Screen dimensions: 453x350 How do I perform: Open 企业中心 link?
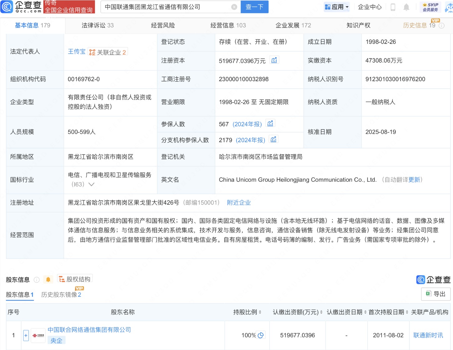370,7
